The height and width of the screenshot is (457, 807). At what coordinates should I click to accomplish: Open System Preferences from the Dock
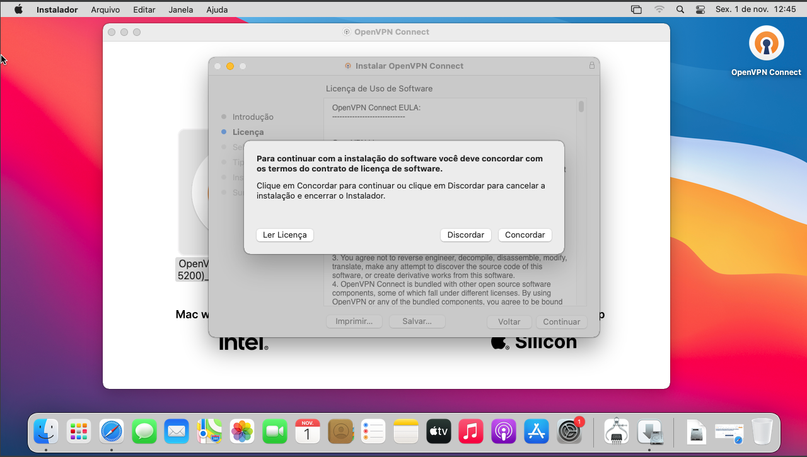(x=569, y=432)
